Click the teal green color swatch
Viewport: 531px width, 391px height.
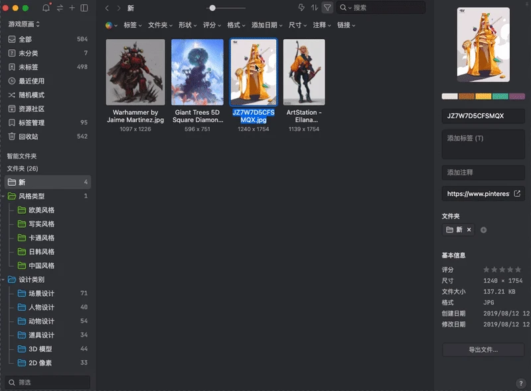tap(500, 96)
